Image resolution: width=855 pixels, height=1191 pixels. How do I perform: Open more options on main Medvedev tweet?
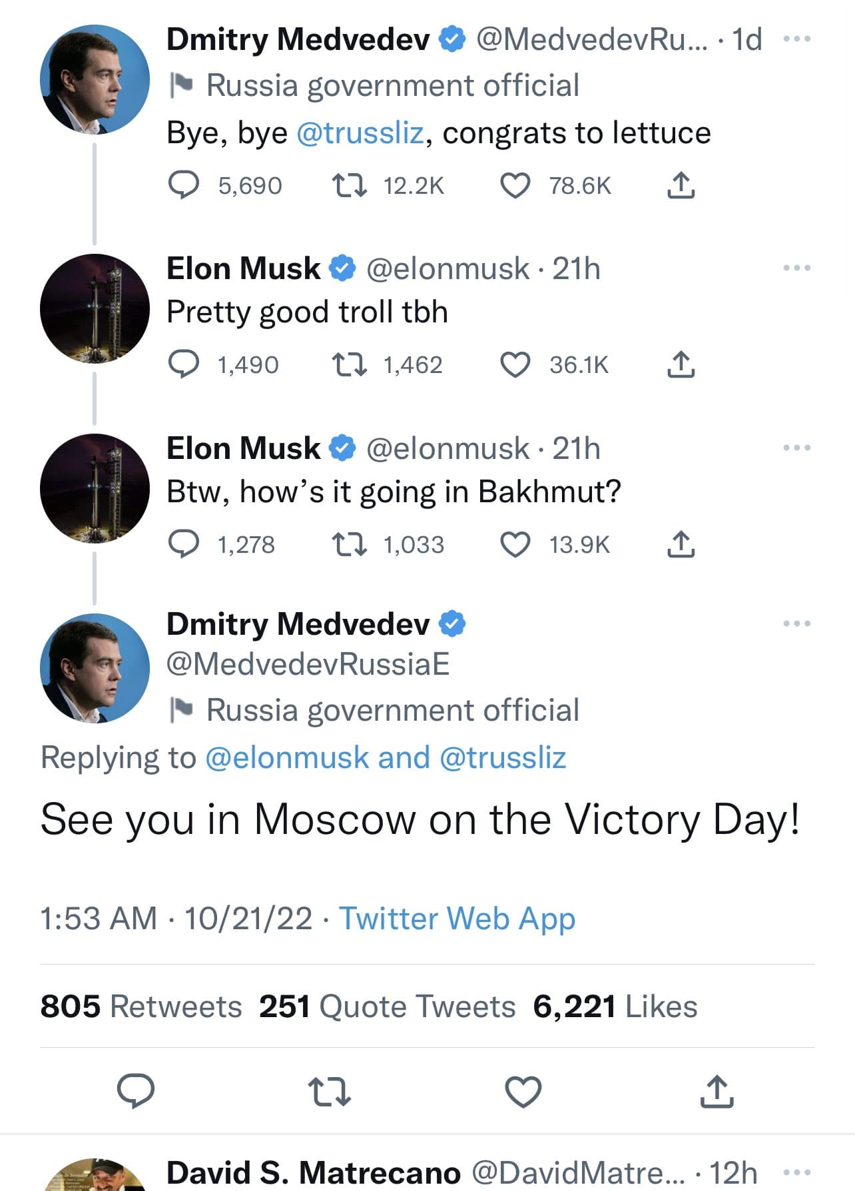[797, 623]
